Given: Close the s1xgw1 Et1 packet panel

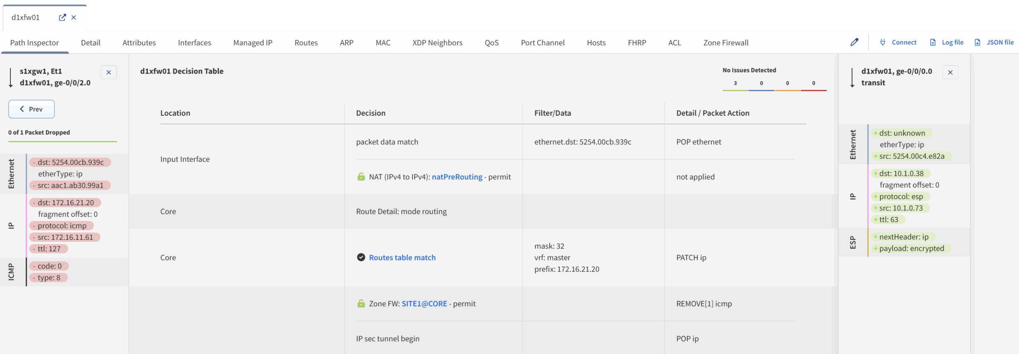Looking at the screenshot, I should tap(109, 72).
